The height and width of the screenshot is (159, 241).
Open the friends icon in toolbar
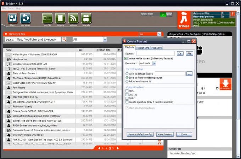(x=86, y=18)
